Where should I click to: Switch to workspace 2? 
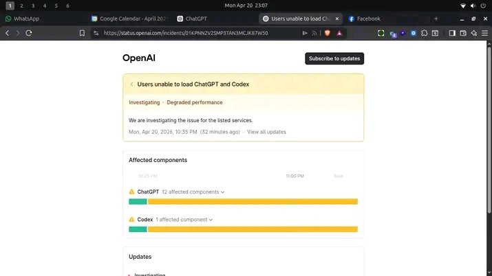[21, 5]
